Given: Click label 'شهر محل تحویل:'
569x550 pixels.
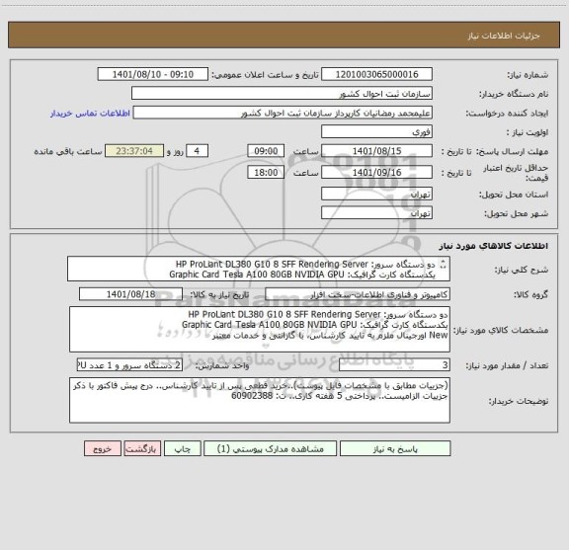Looking at the screenshot, I should point(517,213).
